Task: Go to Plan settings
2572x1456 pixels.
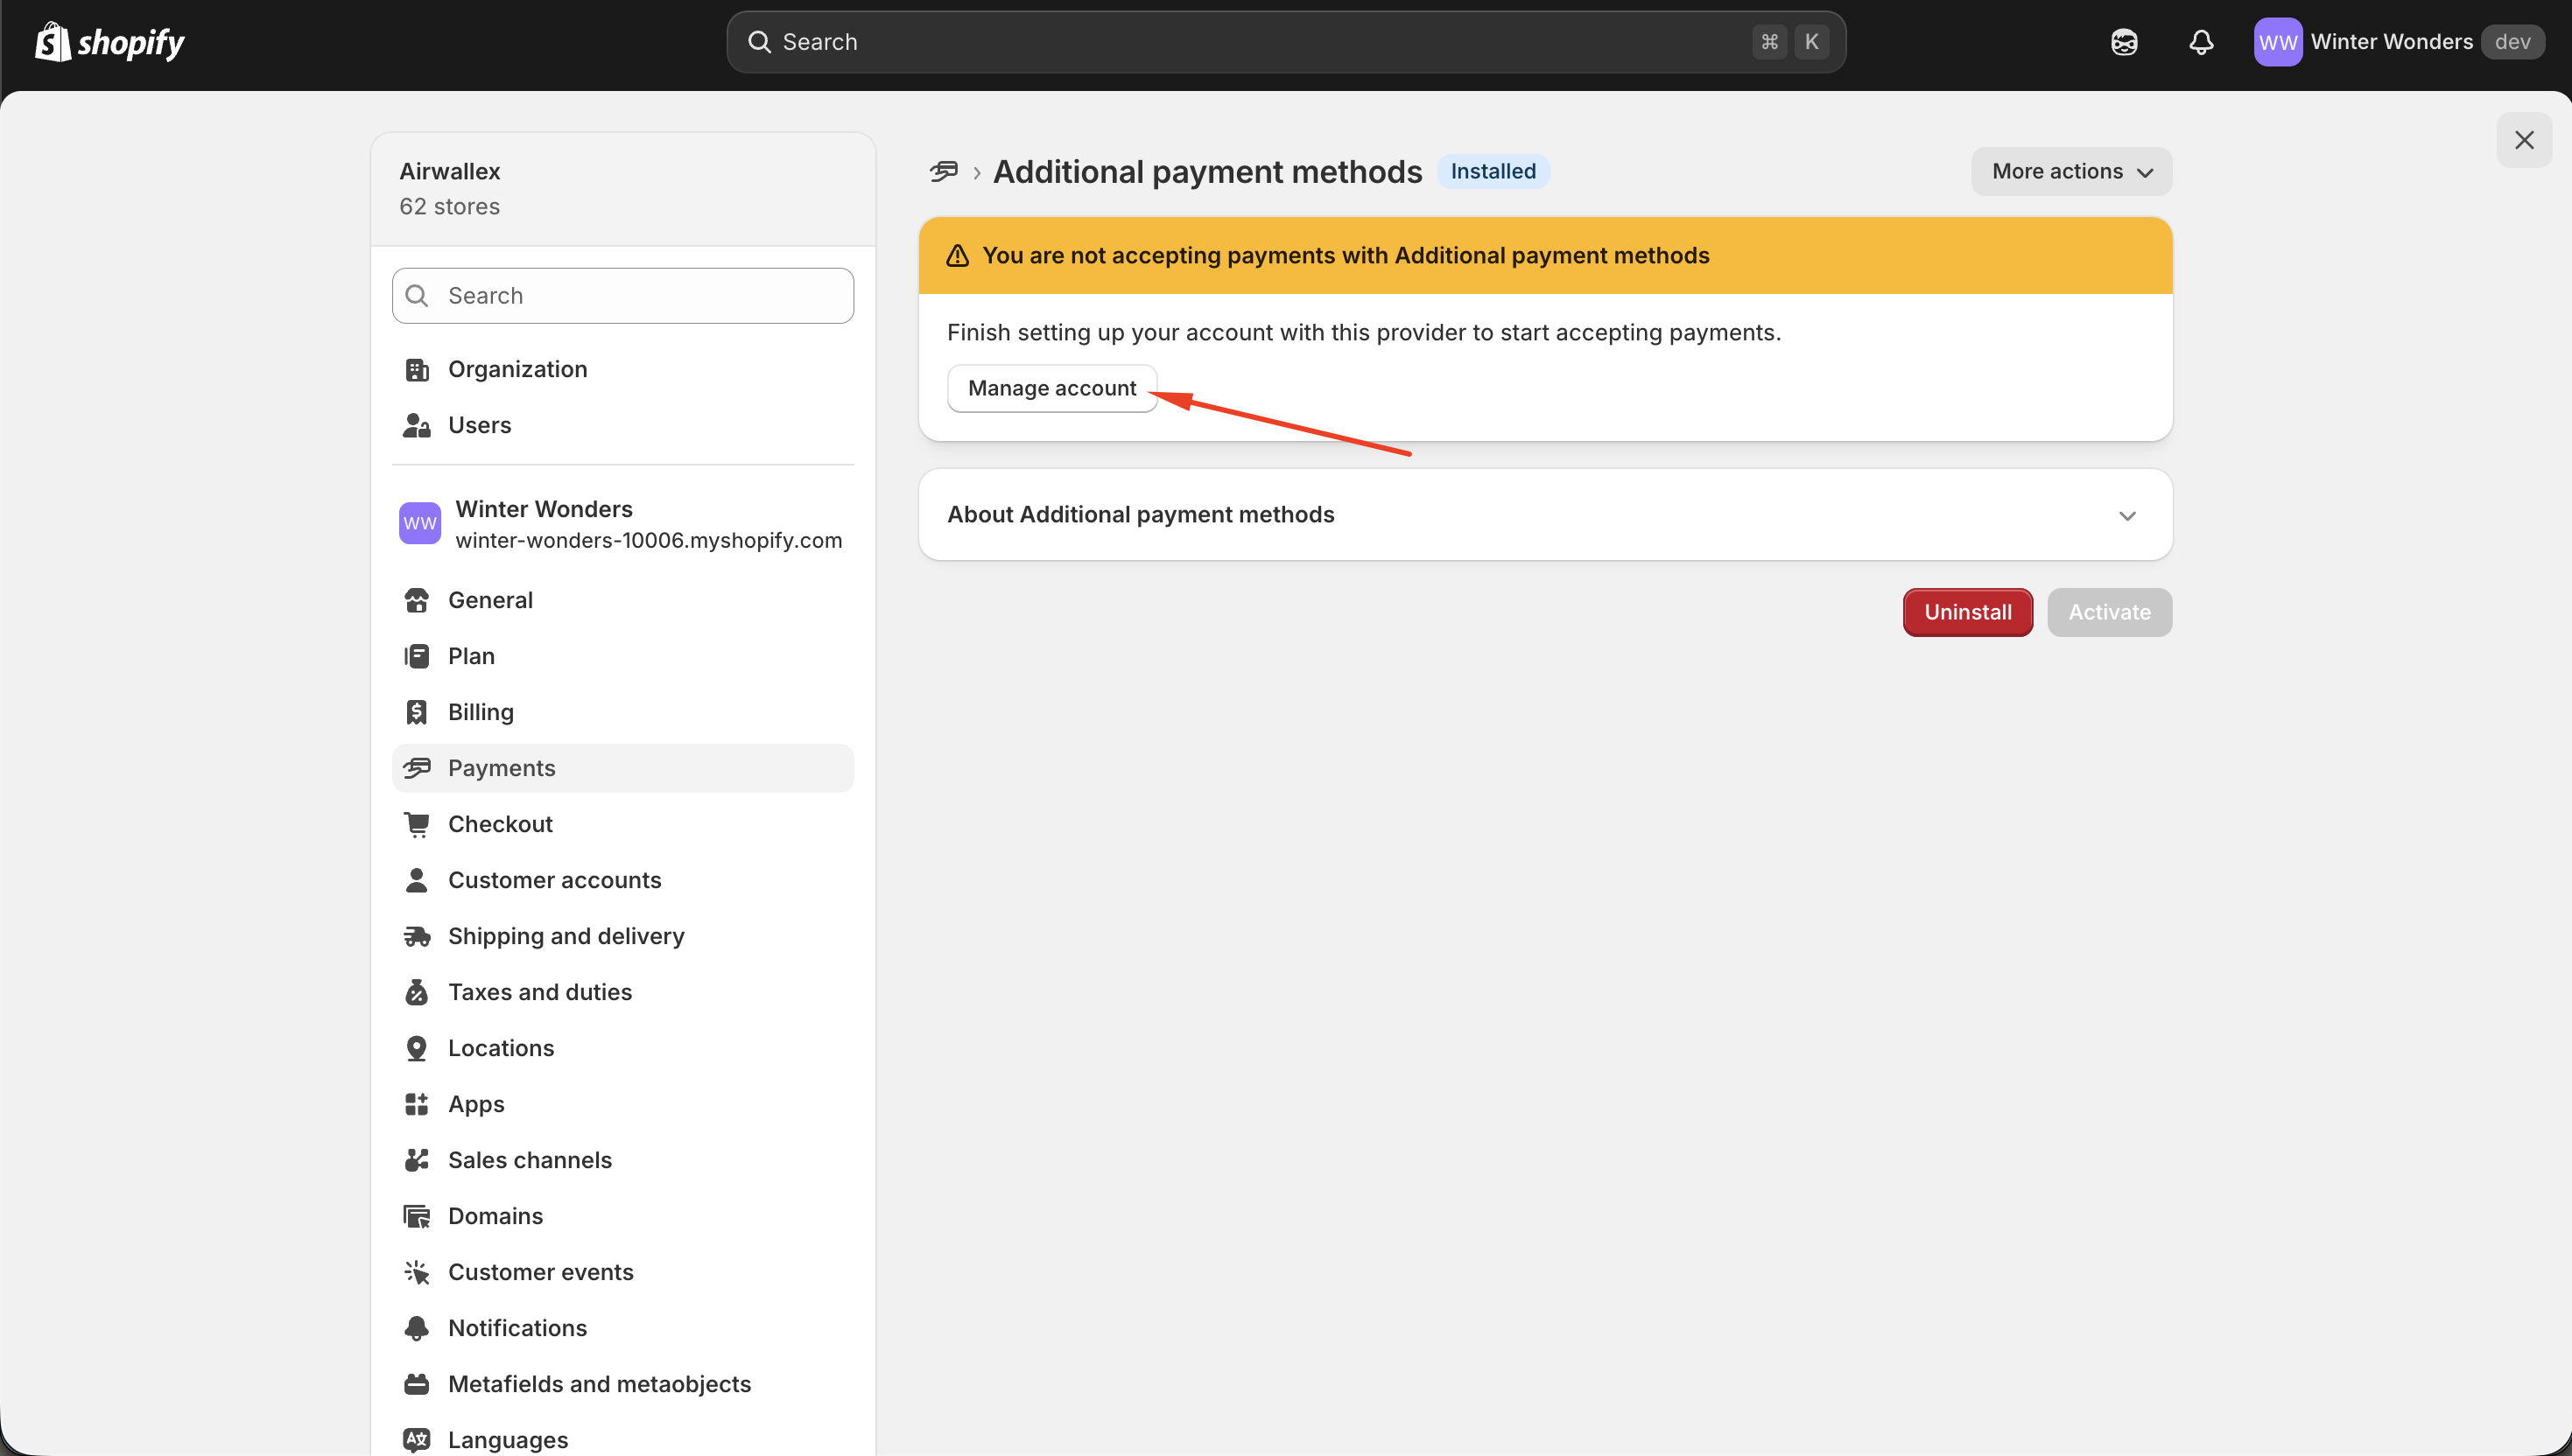Action: point(623,657)
